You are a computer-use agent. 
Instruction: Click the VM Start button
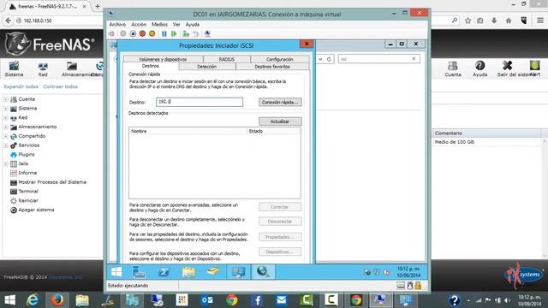pos(116,272)
